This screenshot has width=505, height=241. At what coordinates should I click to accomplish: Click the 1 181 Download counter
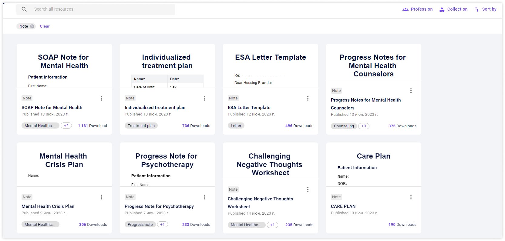(x=92, y=125)
